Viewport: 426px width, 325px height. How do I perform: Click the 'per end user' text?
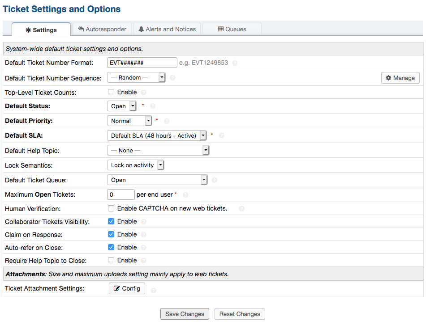[155, 194]
